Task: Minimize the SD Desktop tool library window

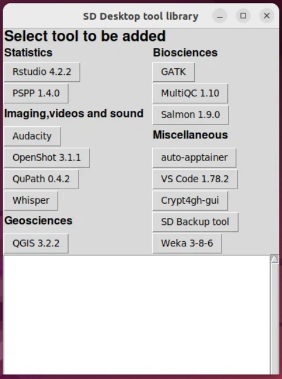Action: pyautogui.click(x=220, y=16)
